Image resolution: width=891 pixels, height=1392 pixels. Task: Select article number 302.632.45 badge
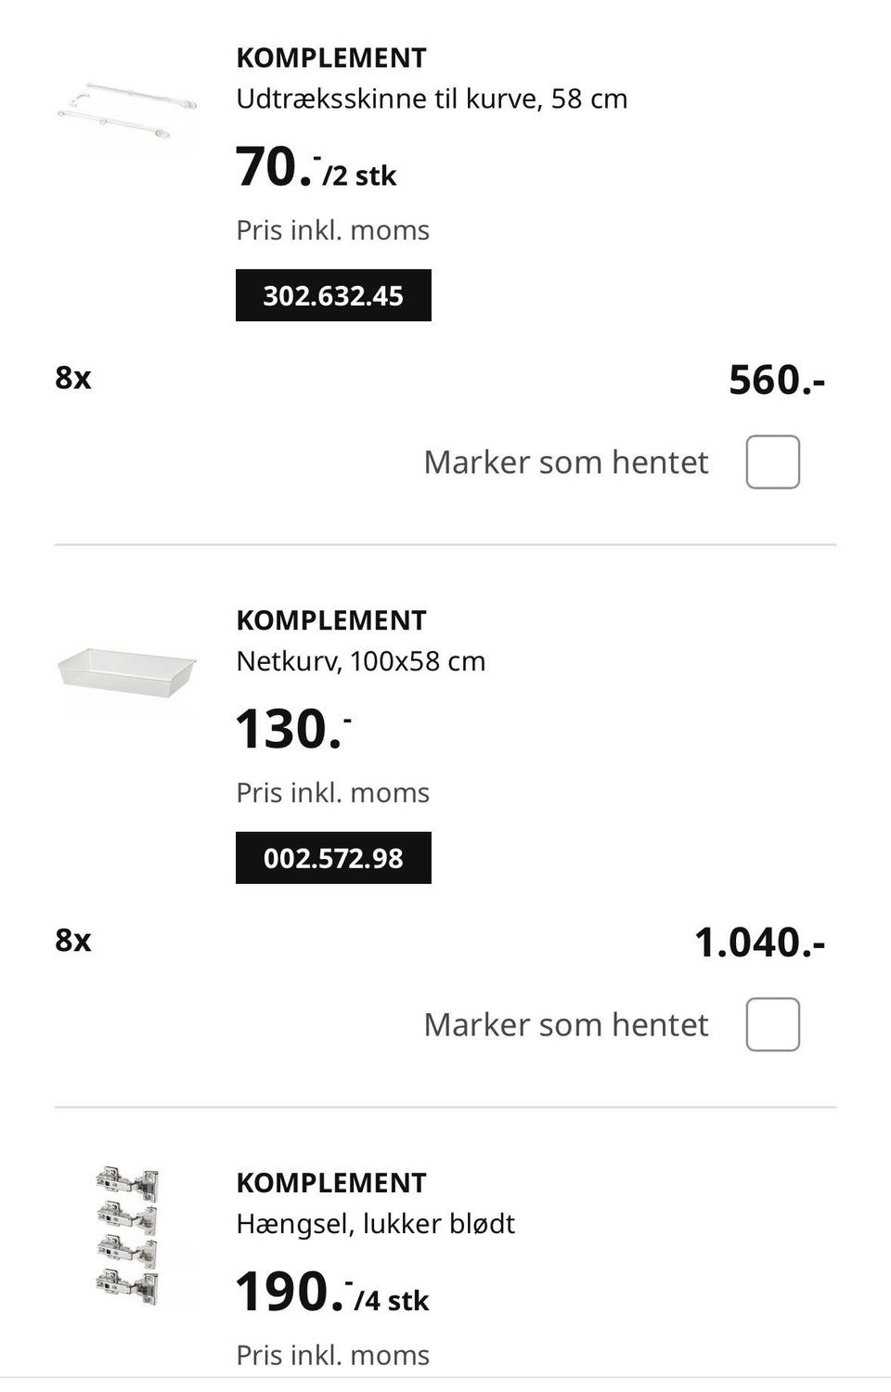[333, 295]
